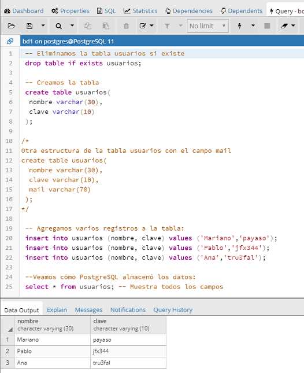This screenshot has width=304, height=373.
Task: Click the insert line with 'Mariano'
Action: click(151, 238)
